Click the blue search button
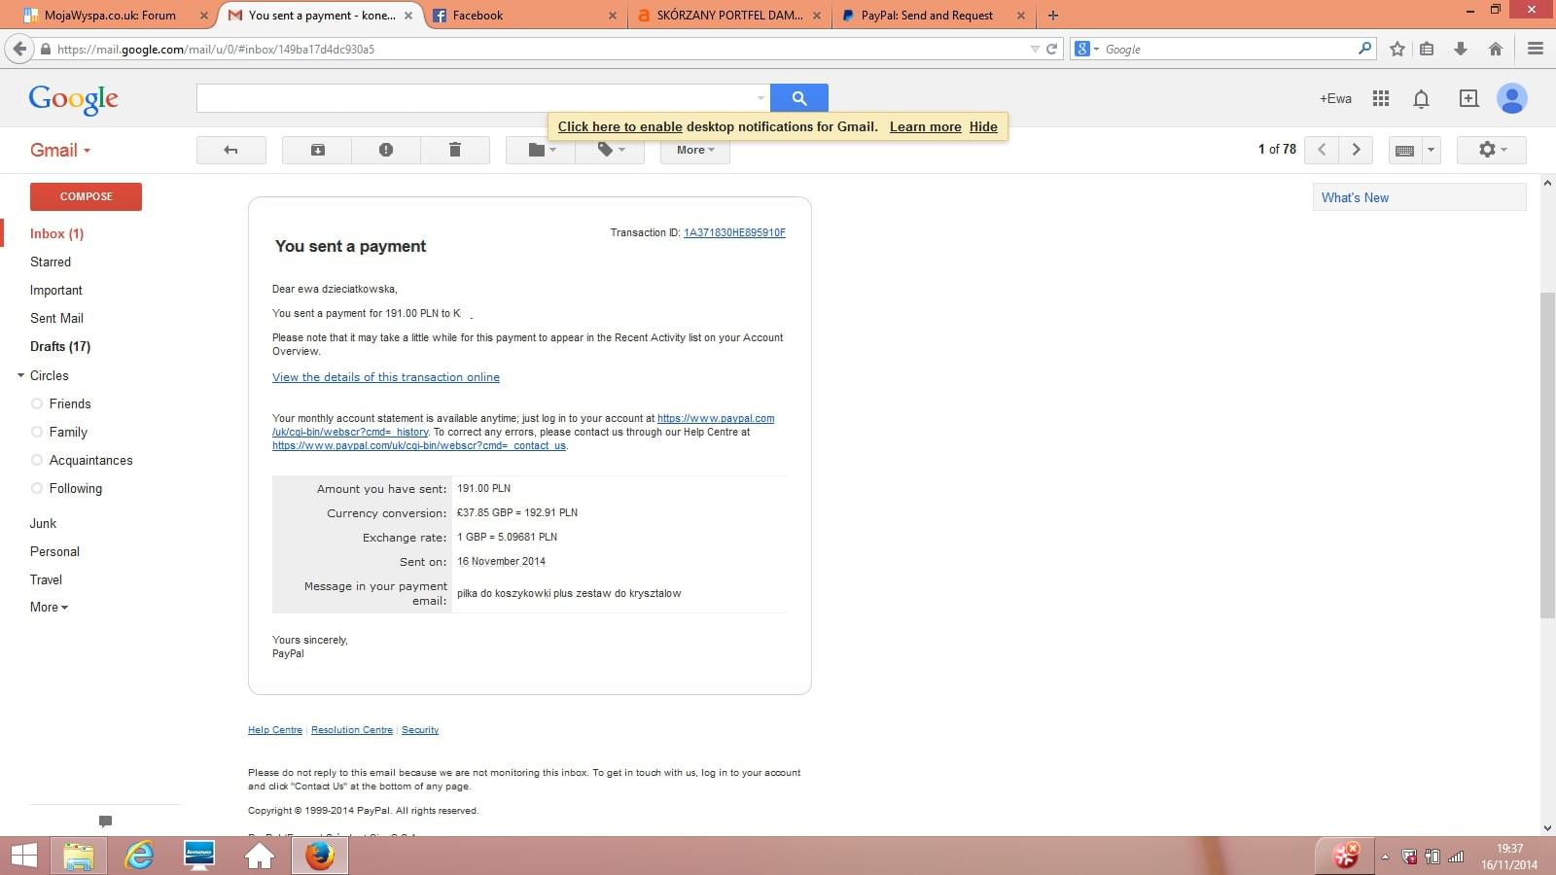This screenshot has width=1556, height=875. click(x=799, y=98)
